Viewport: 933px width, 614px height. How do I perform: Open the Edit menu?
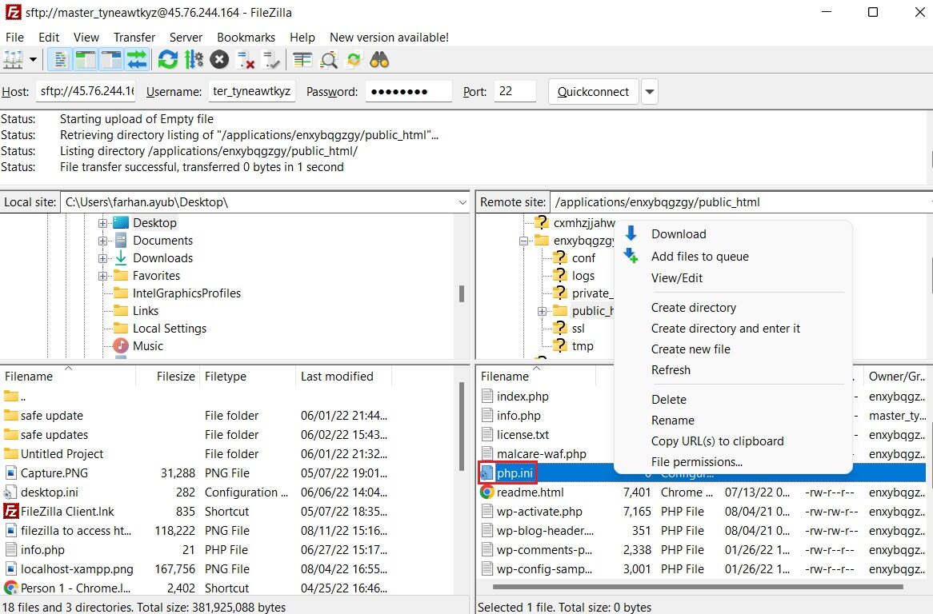[49, 37]
